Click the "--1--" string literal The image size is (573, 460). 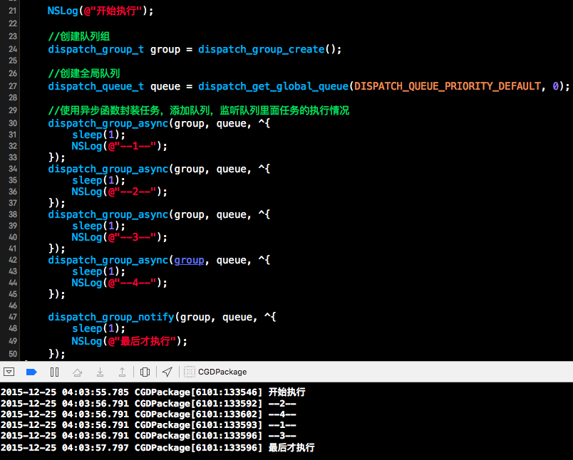pyautogui.click(x=133, y=146)
